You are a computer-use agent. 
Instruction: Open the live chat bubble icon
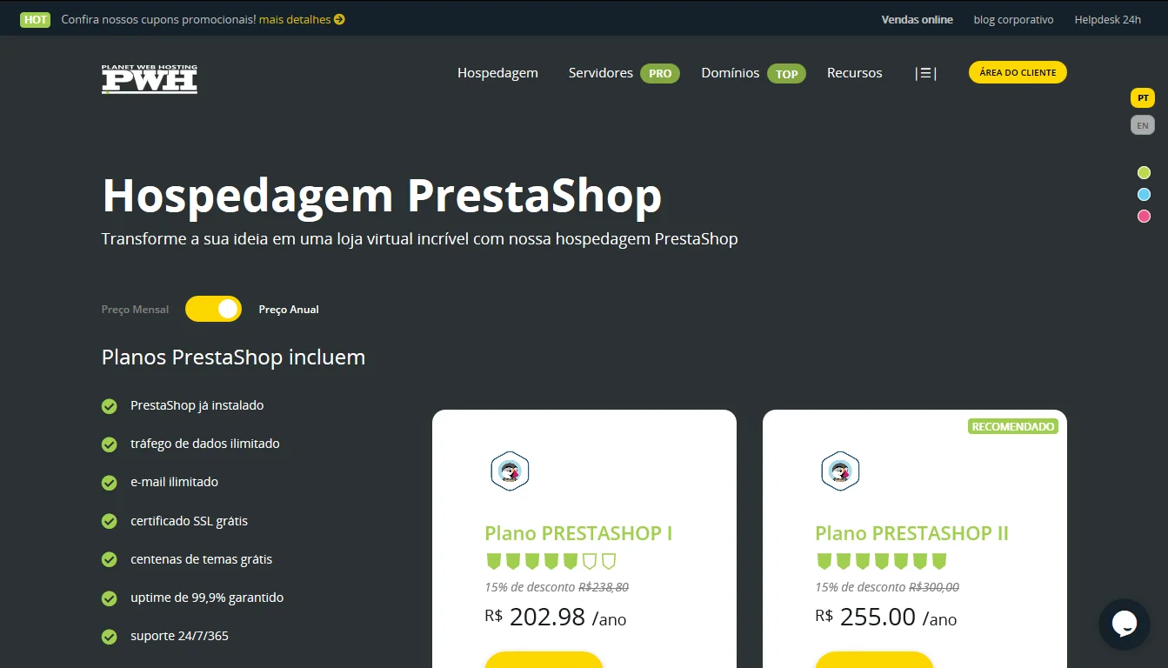pos(1124,624)
